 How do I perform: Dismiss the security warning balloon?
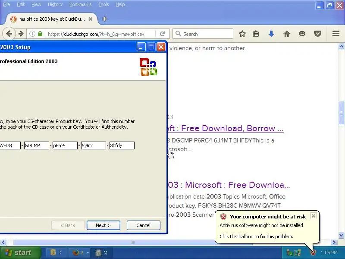(x=314, y=216)
